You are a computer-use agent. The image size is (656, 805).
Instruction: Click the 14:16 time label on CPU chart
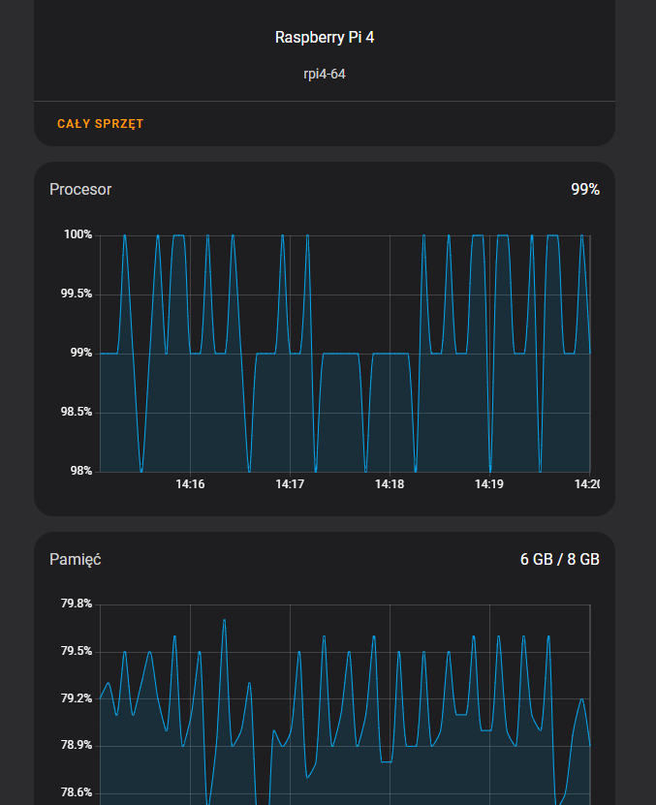(190, 484)
